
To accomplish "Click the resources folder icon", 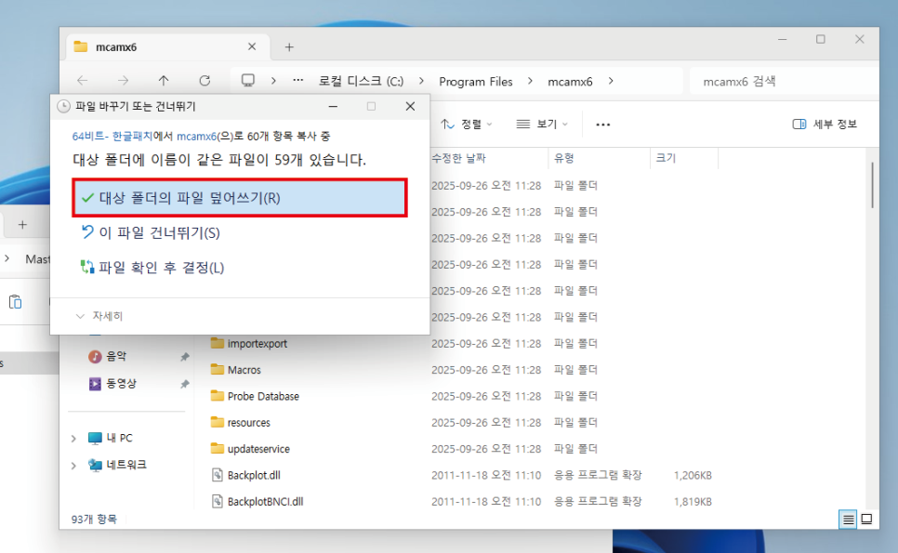I will [217, 423].
